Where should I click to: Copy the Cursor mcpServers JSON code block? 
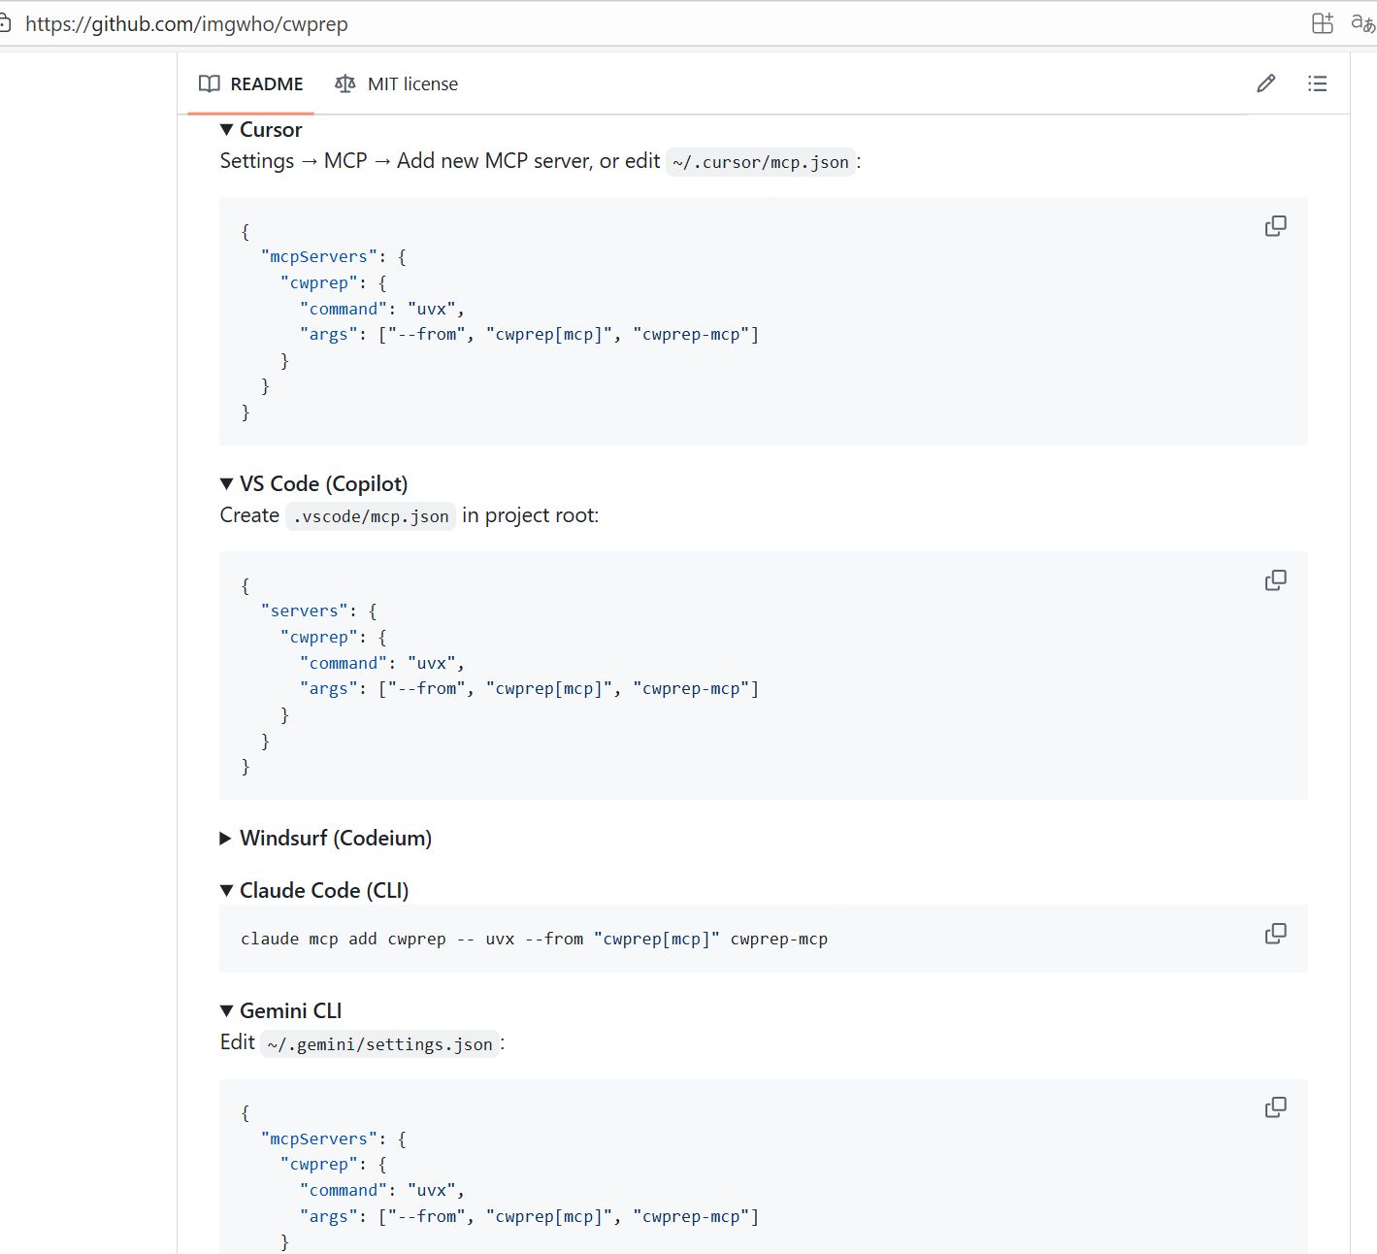click(x=1275, y=226)
